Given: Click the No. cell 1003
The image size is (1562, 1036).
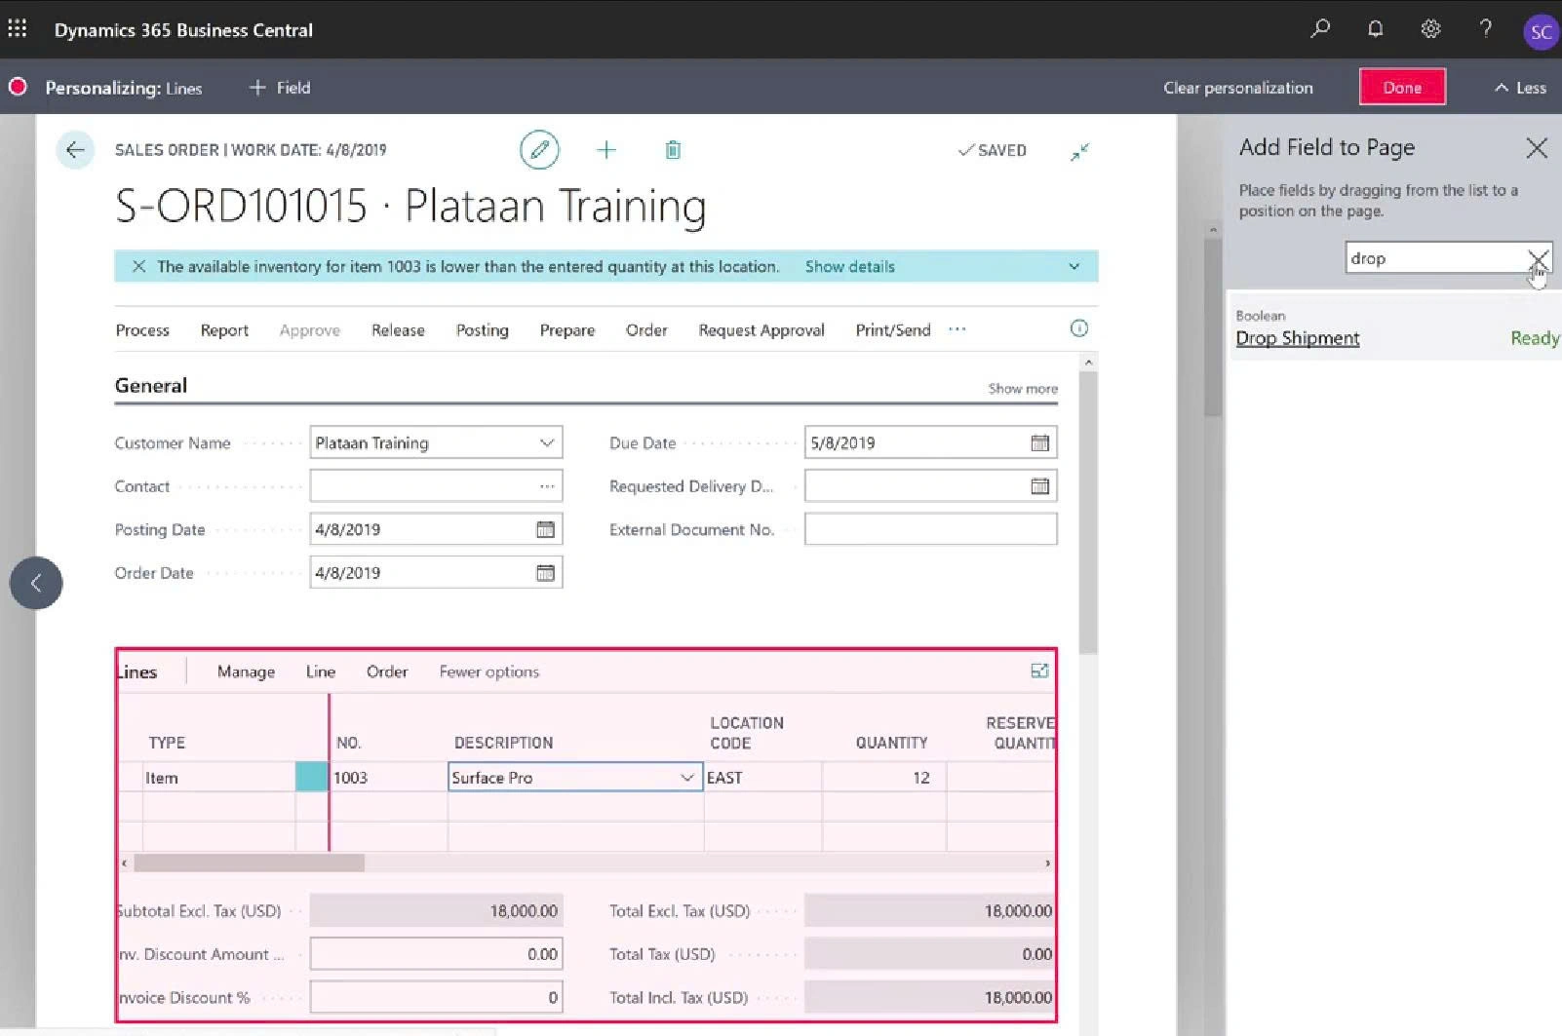Looking at the screenshot, I should (388, 777).
